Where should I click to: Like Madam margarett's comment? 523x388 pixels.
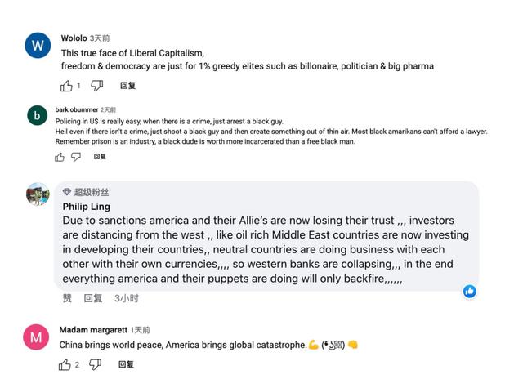[x=65, y=364]
